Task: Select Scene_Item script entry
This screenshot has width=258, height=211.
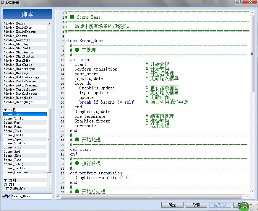Action: point(25,131)
